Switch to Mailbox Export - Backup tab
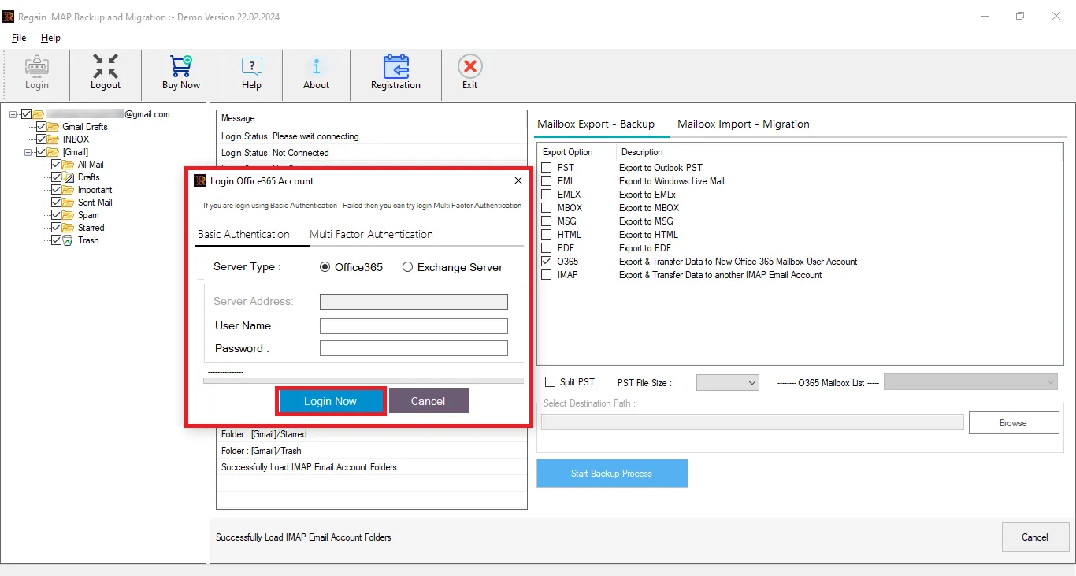This screenshot has height=576, width=1076. click(x=596, y=124)
